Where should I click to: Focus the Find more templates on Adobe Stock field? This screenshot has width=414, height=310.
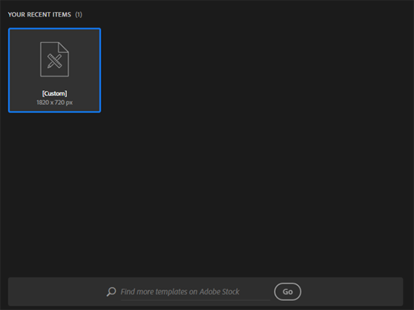point(195,292)
